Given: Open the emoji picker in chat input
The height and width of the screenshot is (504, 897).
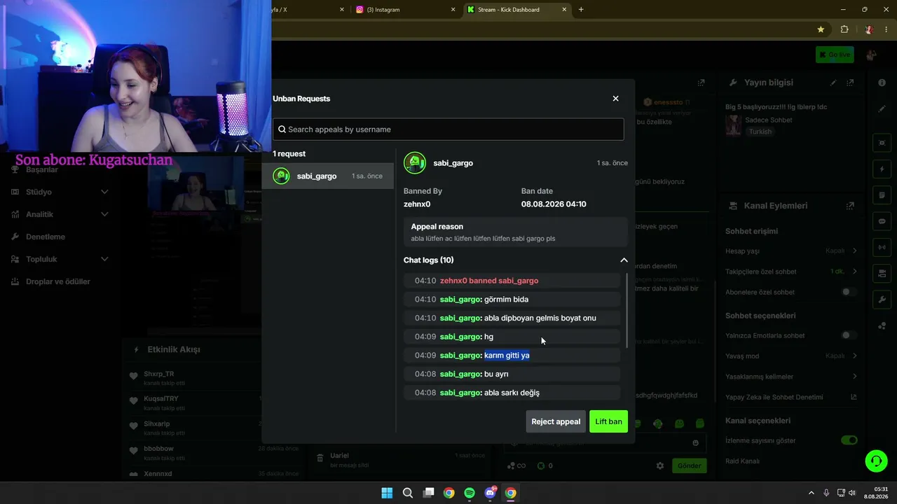Looking at the screenshot, I should tap(695, 442).
